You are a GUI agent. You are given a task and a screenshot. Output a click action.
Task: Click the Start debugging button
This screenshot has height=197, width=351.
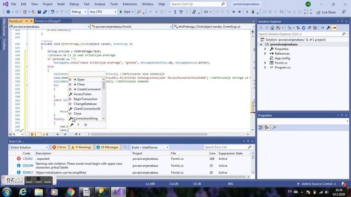click(126, 12)
